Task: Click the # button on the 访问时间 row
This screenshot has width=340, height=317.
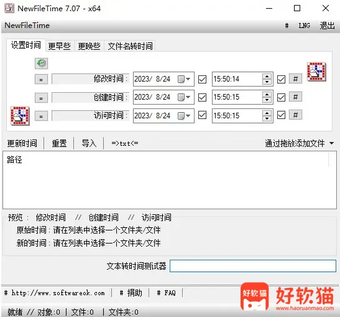Action: tap(295, 115)
